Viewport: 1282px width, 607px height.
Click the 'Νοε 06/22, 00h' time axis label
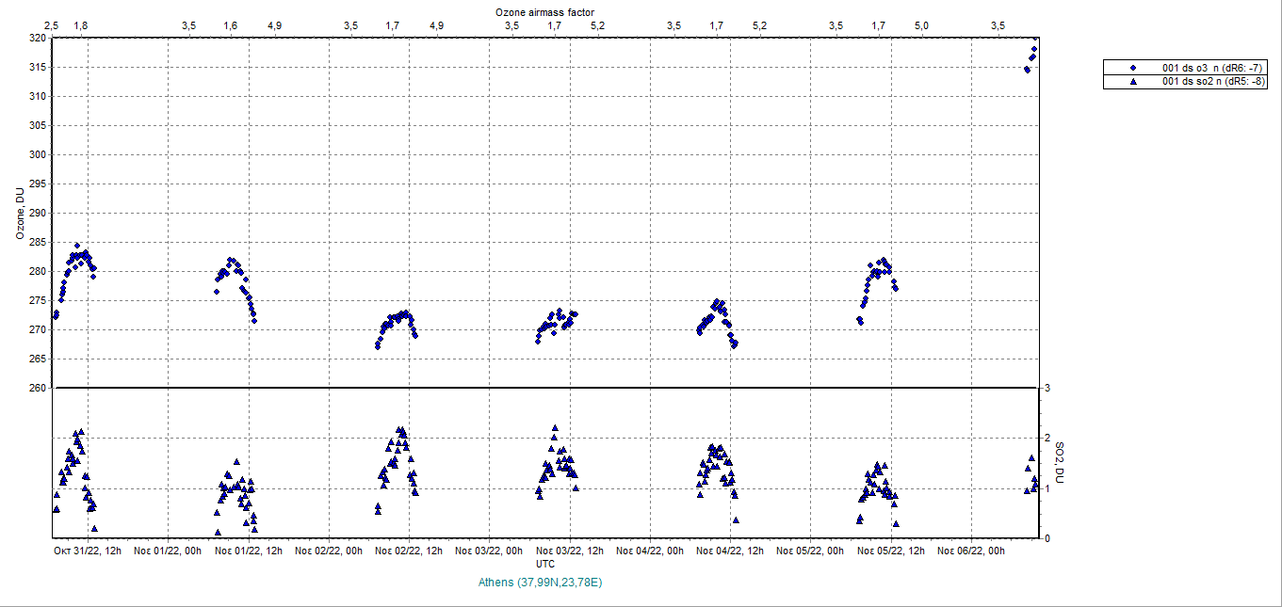(x=971, y=550)
